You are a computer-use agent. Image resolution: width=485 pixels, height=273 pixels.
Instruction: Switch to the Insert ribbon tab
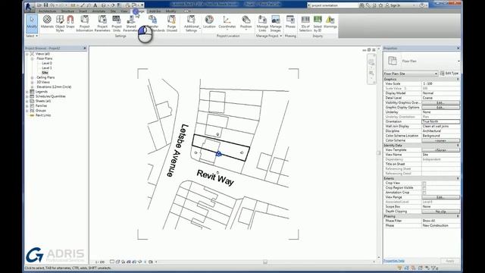(83, 11)
